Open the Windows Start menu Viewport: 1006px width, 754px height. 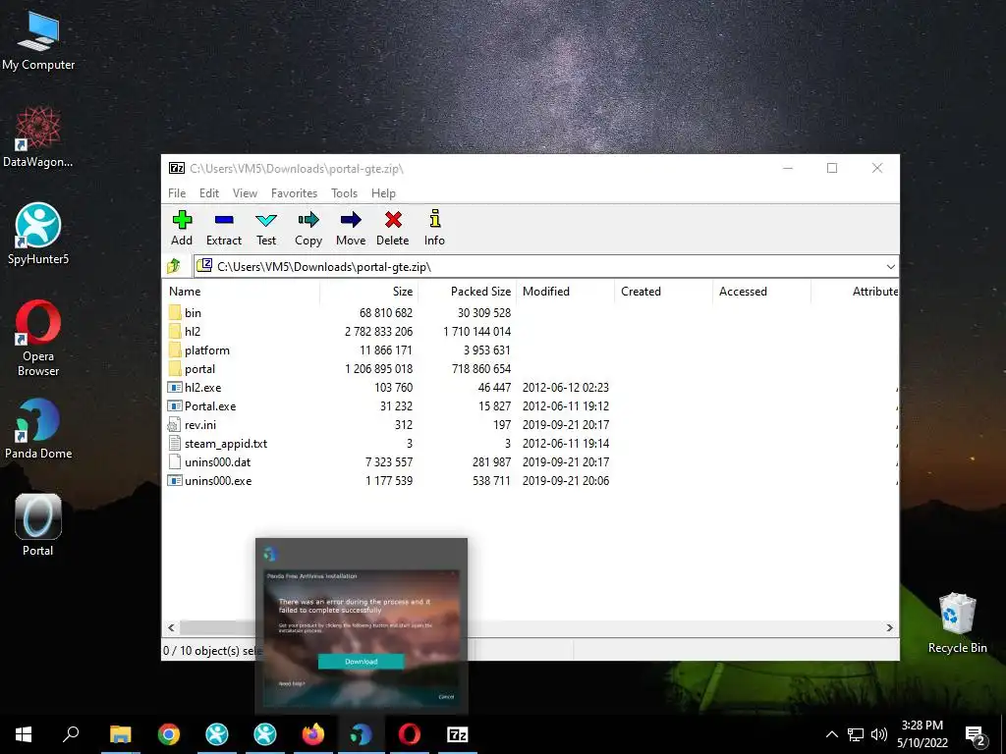24,734
